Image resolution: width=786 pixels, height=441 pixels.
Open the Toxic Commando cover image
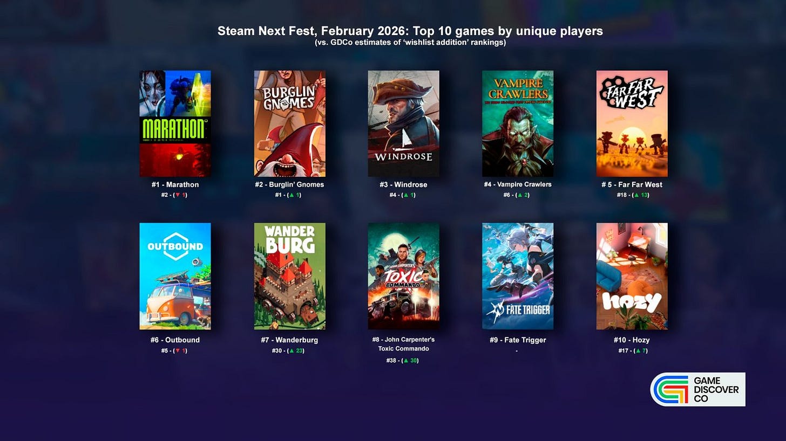pyautogui.click(x=404, y=276)
